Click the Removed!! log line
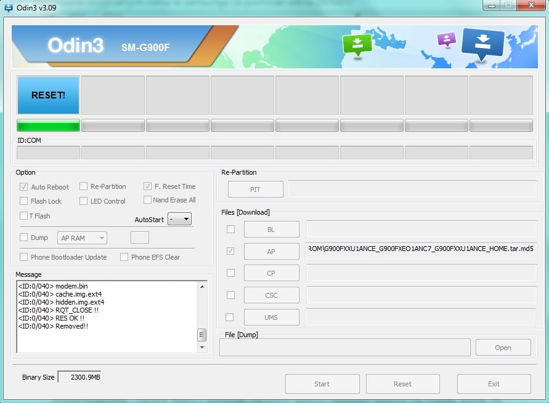 (x=53, y=326)
